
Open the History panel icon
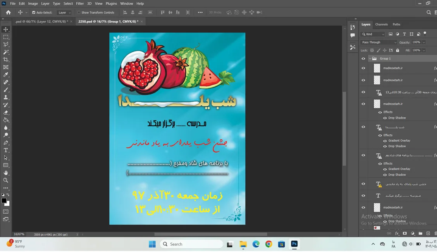pos(353,27)
